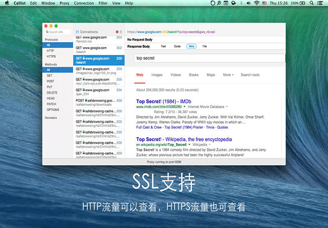Screen dimensions: 328x228
Task: Select the GET www.google.com /favicon.ico row
Action: tap(99, 39)
